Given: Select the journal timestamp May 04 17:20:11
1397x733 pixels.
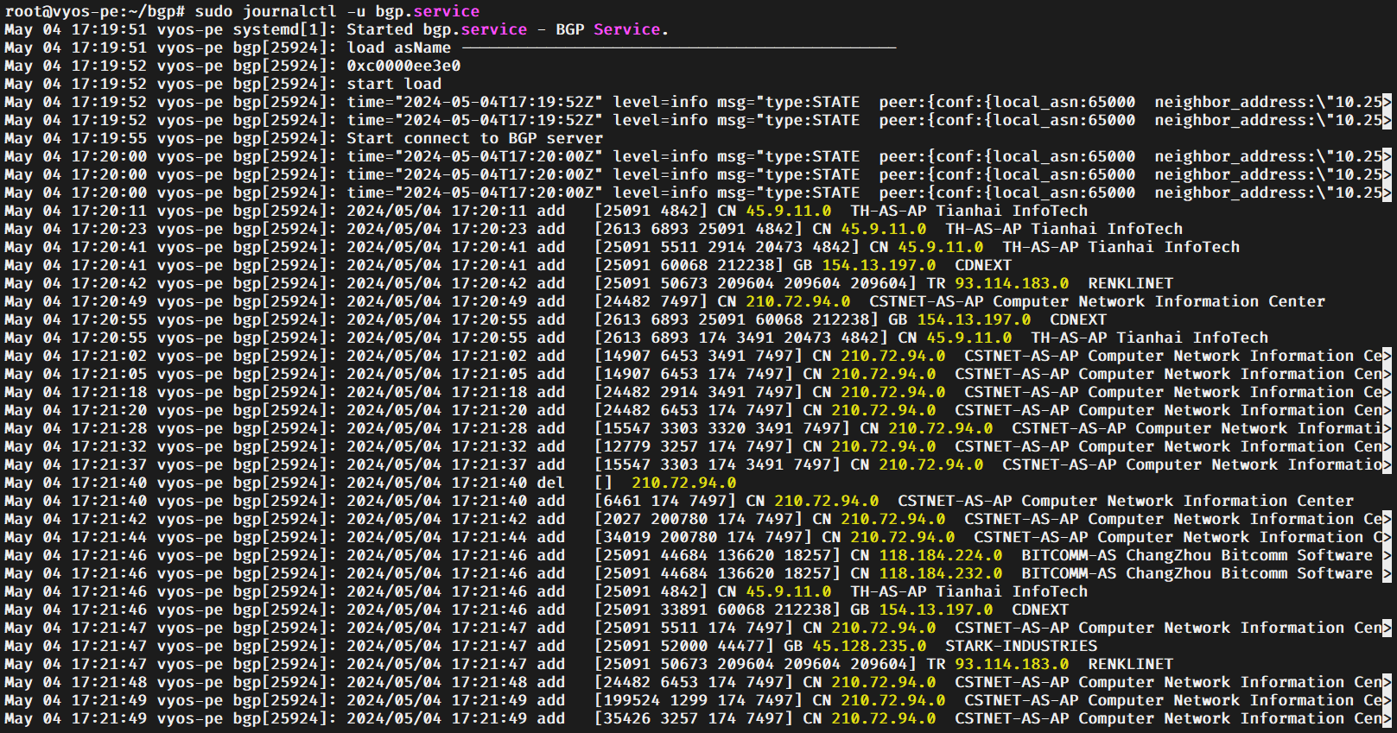Looking at the screenshot, I should click(76, 211).
